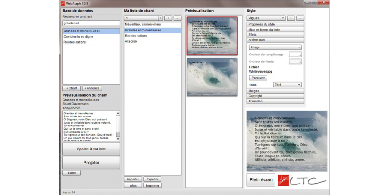Expand the 'Copyright' section

(x=275, y=96)
